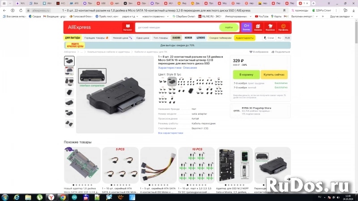Viewport: 358px width, 201px height.
Task: Open YouTube bookmark
Action: [262, 17]
